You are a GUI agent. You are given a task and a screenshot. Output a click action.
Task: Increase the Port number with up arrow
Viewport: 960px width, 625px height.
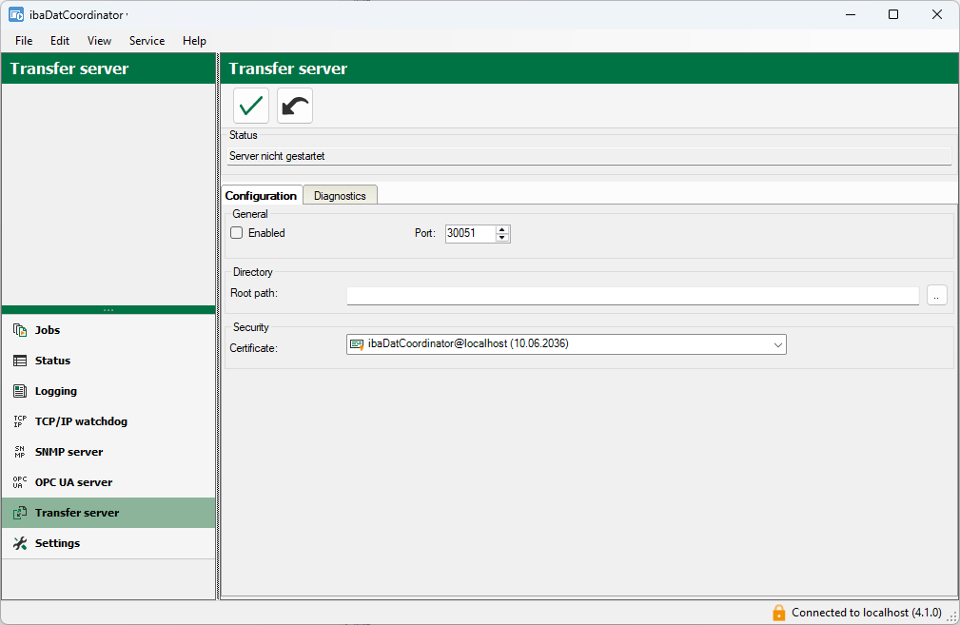click(502, 229)
